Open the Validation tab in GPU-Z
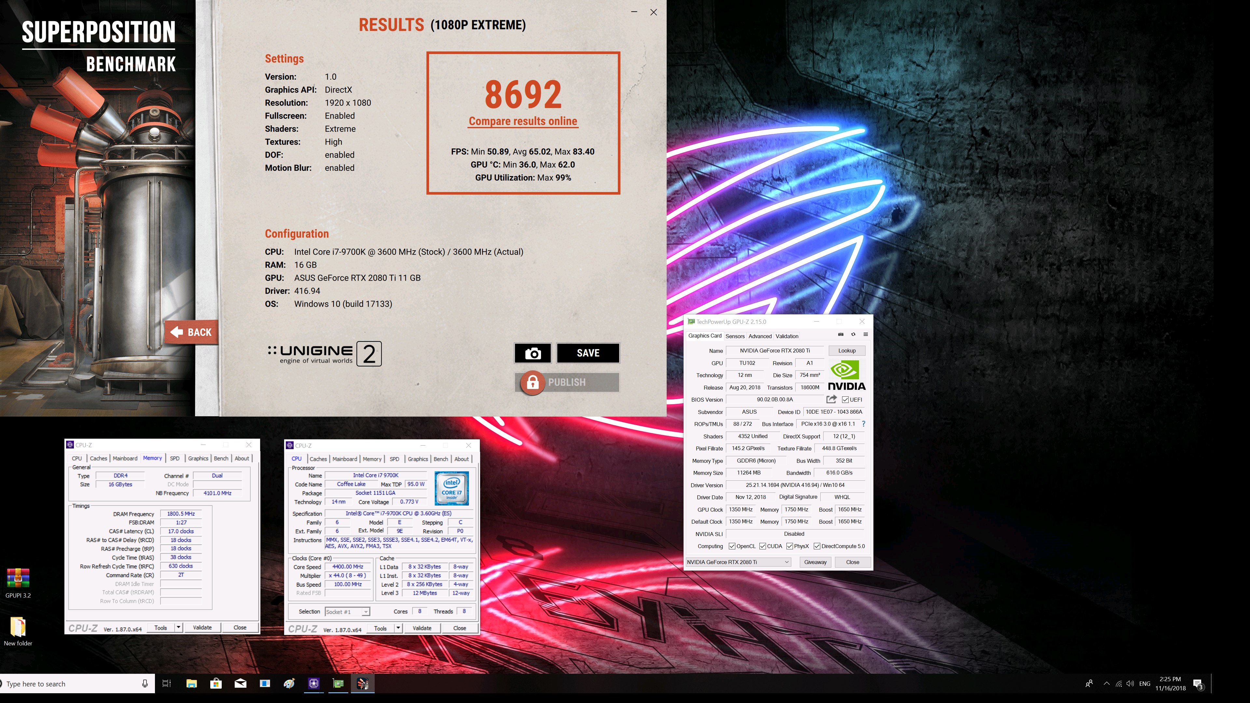The width and height of the screenshot is (1250, 703). click(x=786, y=336)
